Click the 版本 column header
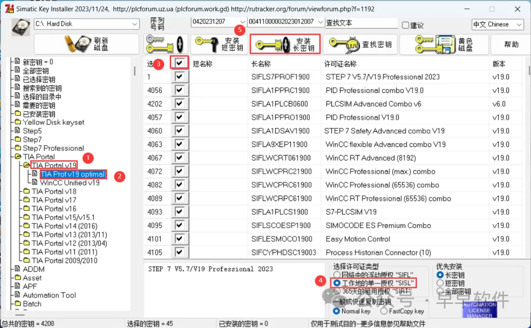 tap(499, 64)
